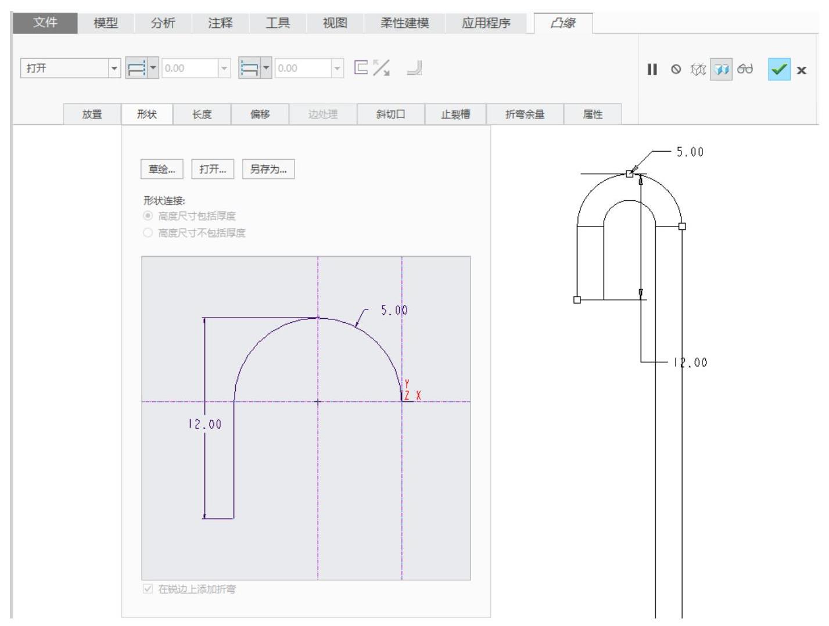This screenshot has width=829, height=626.
Task: Click the glasses verify-feature icon
Action: pyautogui.click(x=745, y=70)
